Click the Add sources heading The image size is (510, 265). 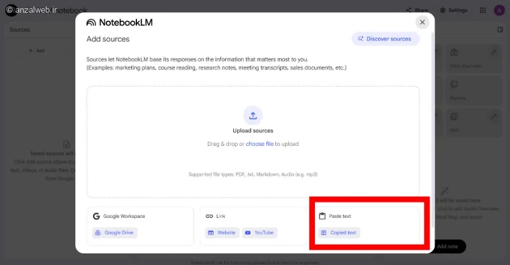coord(108,39)
